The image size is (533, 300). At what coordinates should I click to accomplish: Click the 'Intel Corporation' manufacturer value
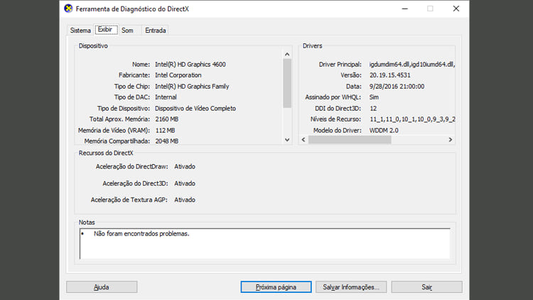click(x=178, y=75)
